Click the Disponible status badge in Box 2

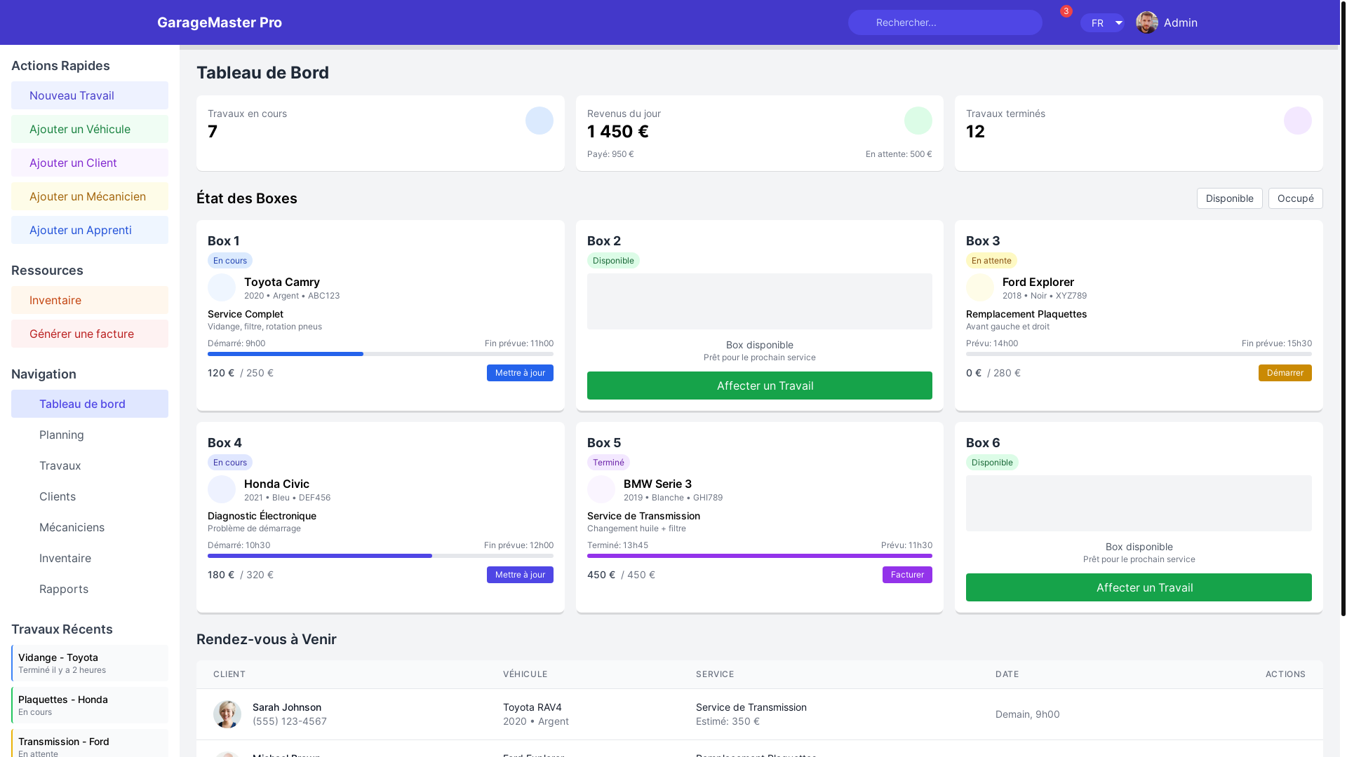pyautogui.click(x=613, y=261)
